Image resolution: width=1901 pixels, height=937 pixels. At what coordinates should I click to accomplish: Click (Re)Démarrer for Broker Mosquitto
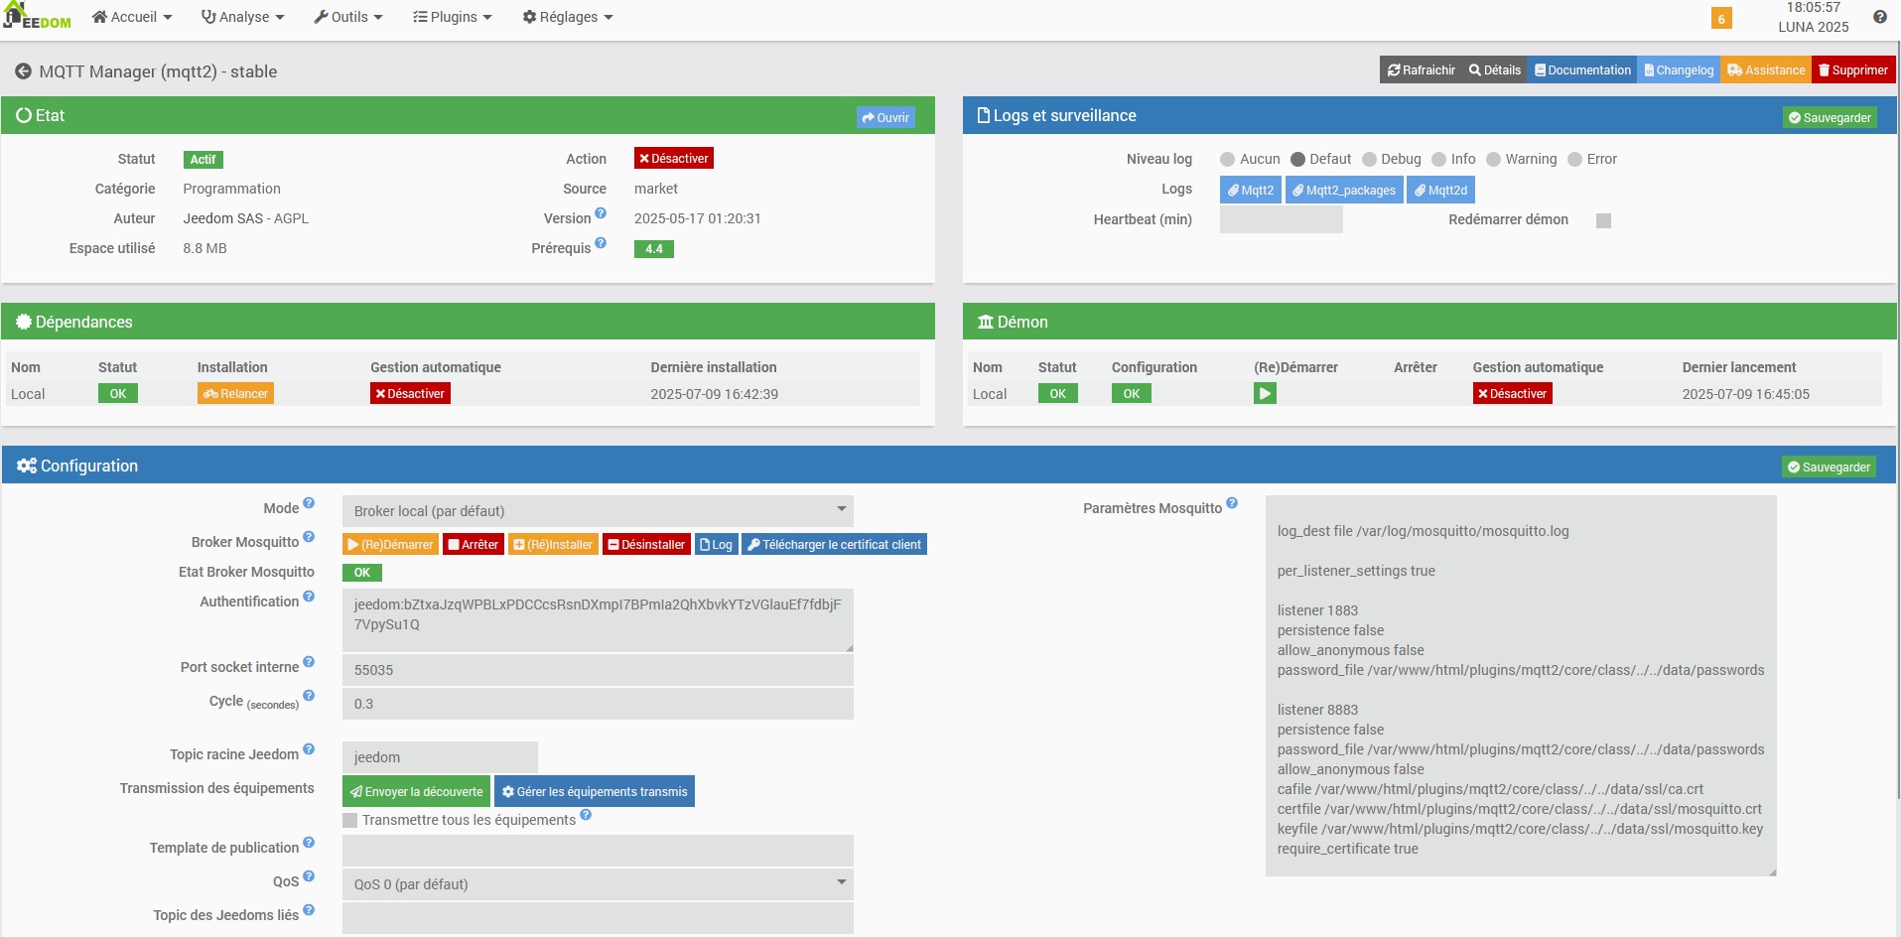[x=390, y=544]
